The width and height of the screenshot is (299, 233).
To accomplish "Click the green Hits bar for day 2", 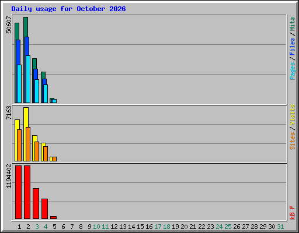I will (26, 27).
